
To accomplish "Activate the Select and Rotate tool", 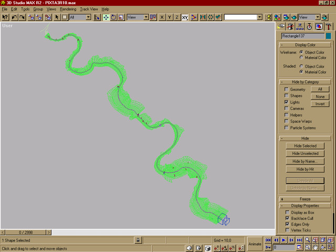I will 113,17.
